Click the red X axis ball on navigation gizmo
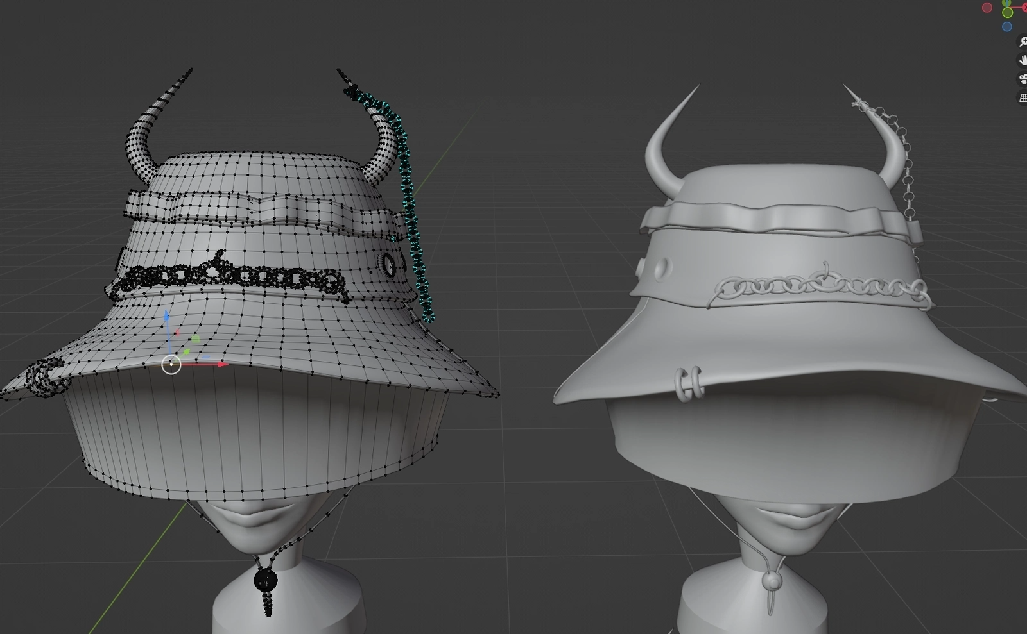 tap(1025, 7)
